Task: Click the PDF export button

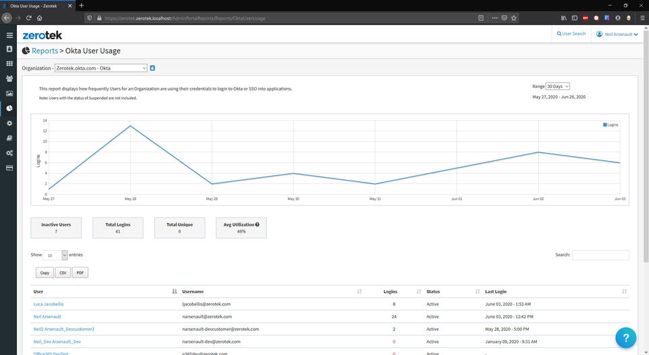Action: [80, 273]
